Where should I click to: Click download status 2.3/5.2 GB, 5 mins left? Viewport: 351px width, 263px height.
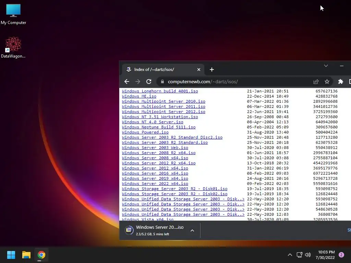[153, 234]
